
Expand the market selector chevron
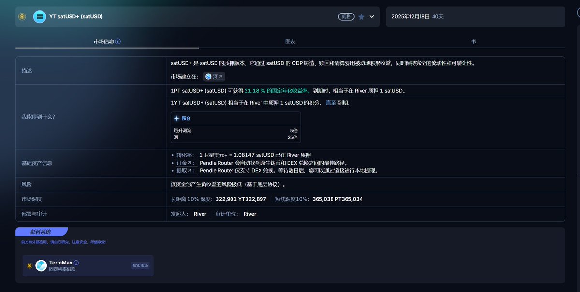(372, 17)
